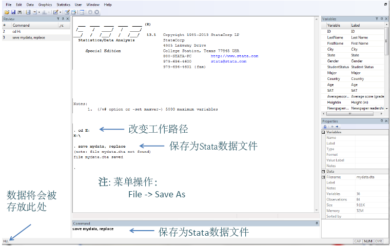This screenshot has width=391, height=246.
Task: Click the stata@stata.com email link
Action: click(228, 61)
